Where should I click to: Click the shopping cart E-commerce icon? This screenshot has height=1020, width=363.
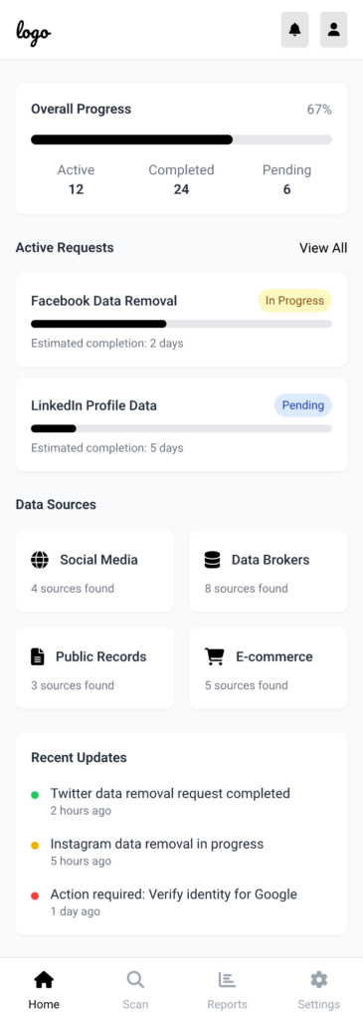coord(214,656)
